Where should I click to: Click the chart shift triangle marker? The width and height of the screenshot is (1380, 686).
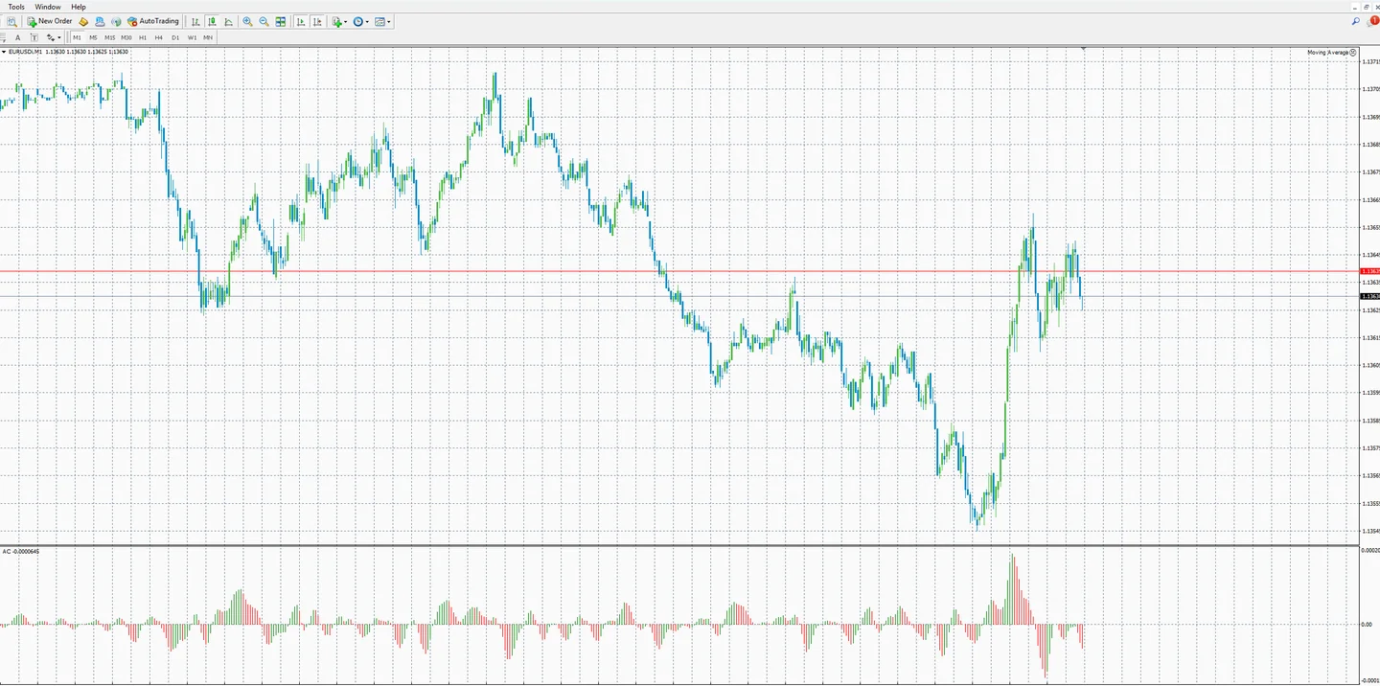[1083, 48]
